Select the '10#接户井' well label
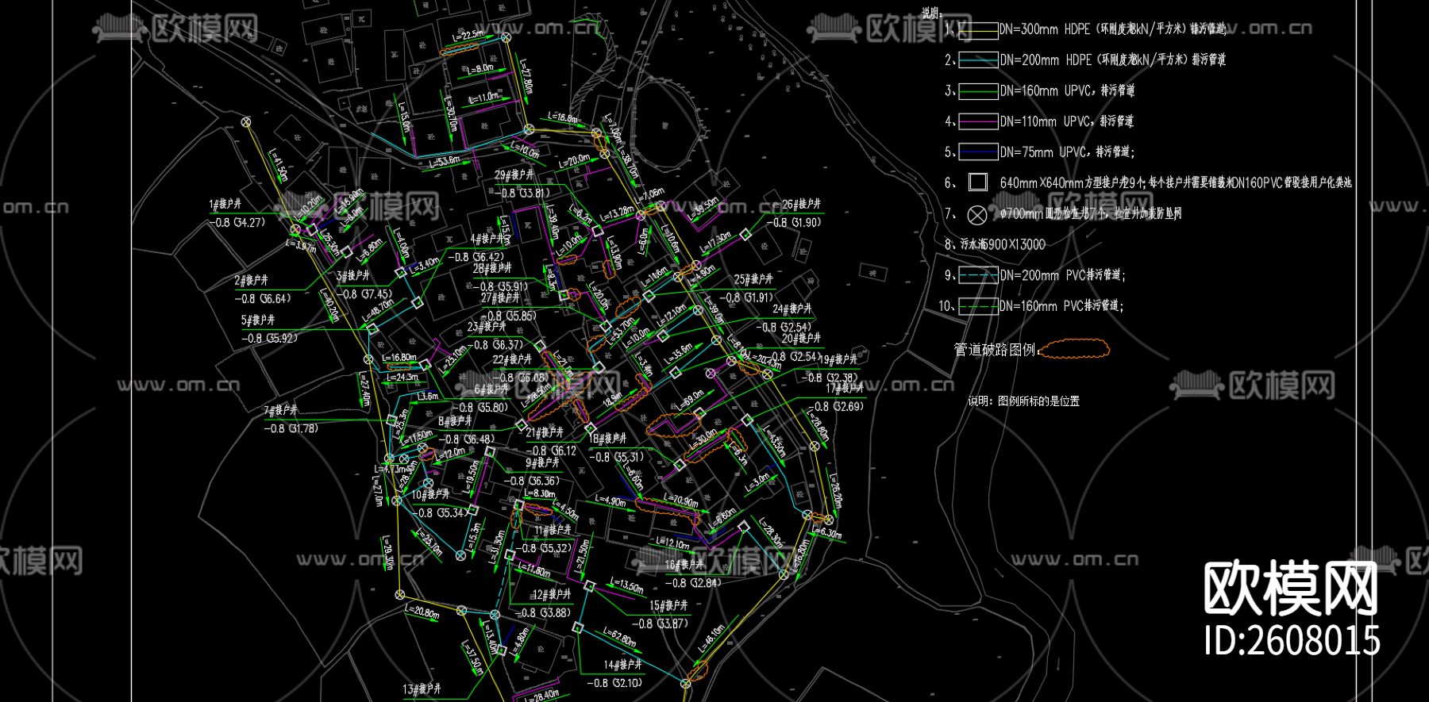 (430, 495)
